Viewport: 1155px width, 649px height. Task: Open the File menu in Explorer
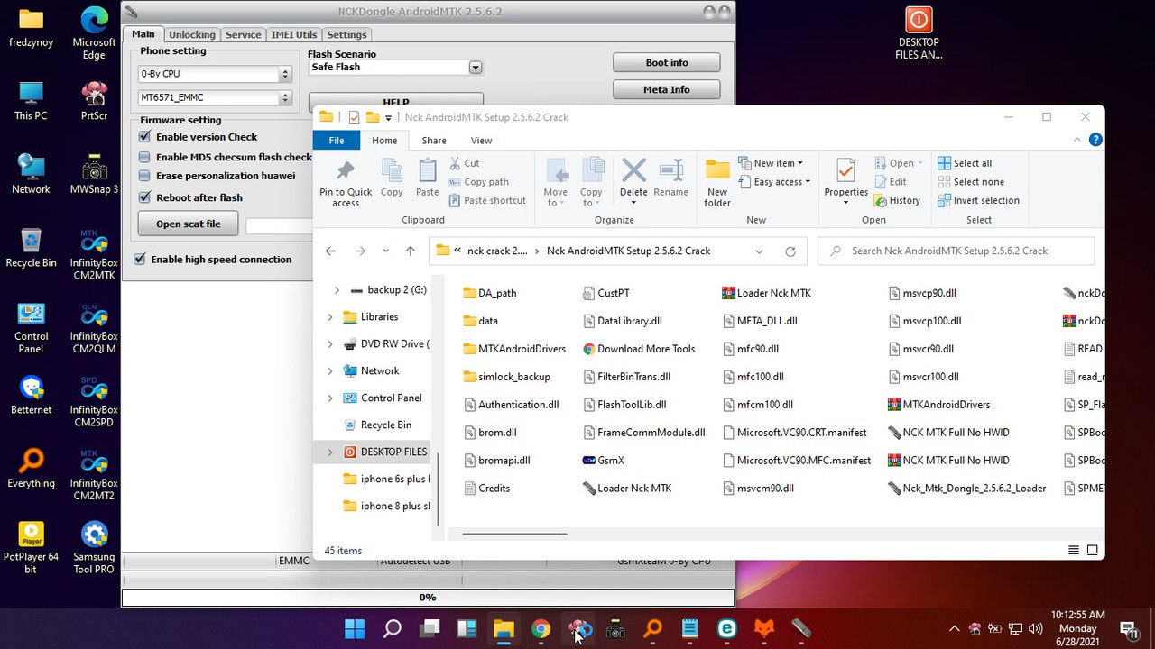pyautogui.click(x=337, y=141)
